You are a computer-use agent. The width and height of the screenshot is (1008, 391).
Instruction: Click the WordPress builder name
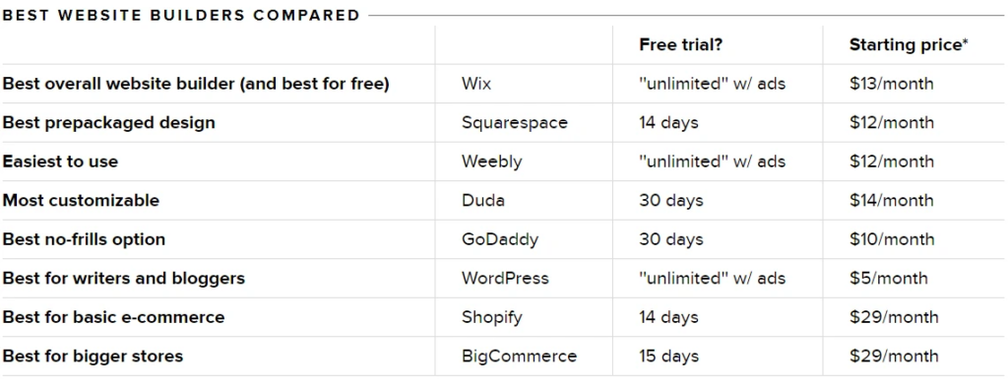[x=505, y=279]
